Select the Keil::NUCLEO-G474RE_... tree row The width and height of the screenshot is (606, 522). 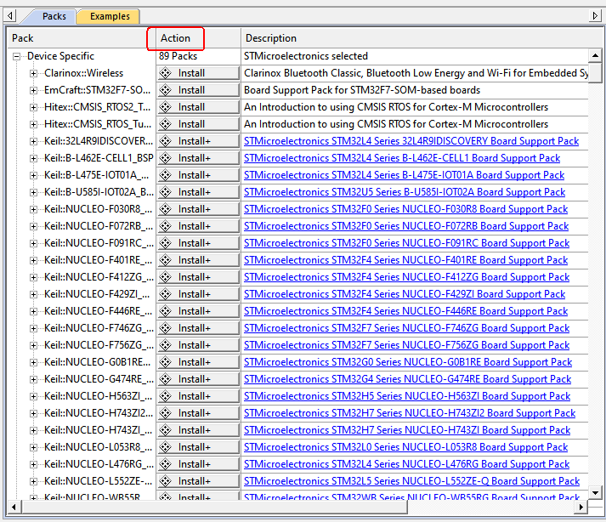click(99, 379)
